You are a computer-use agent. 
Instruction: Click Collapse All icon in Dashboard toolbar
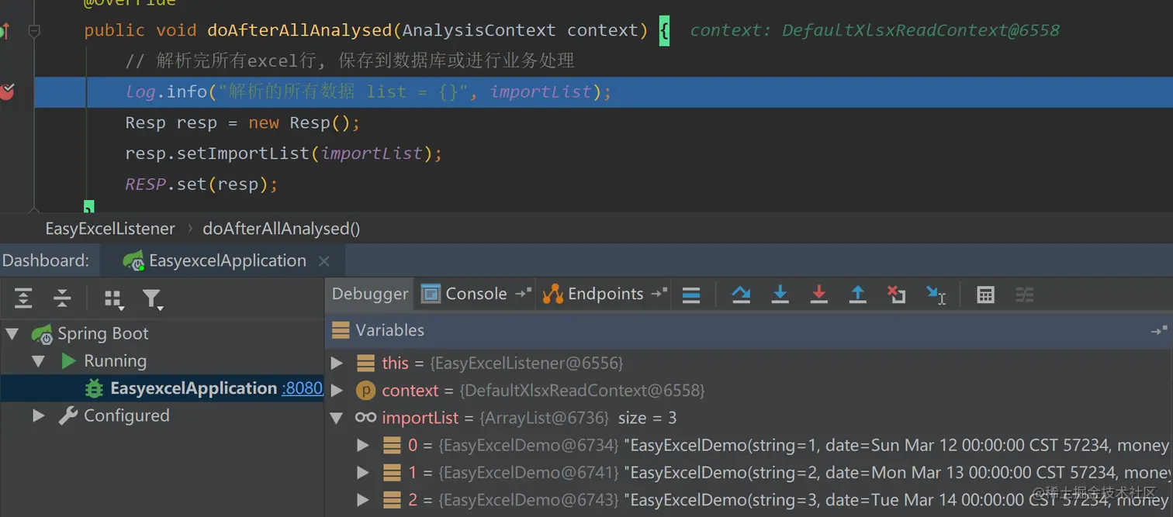(x=62, y=298)
